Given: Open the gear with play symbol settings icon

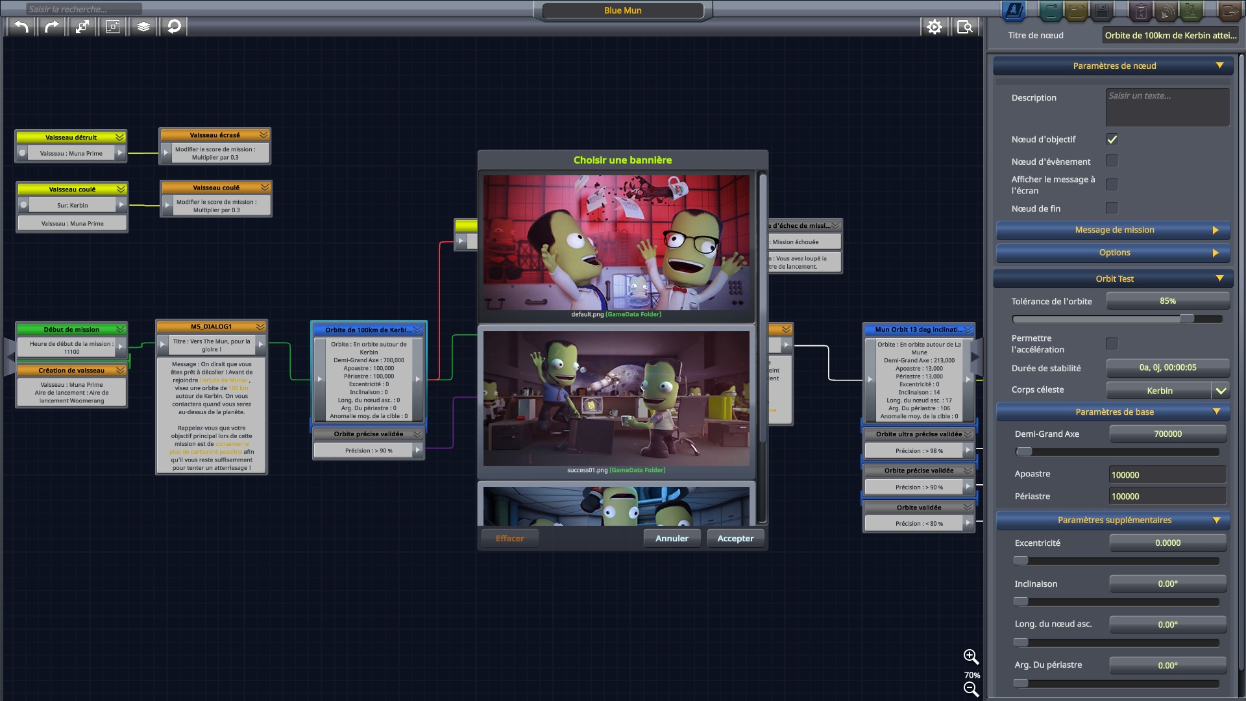Looking at the screenshot, I should [934, 27].
